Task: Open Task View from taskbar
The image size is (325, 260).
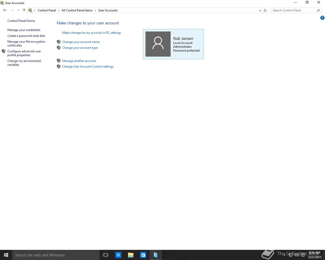Action: coord(106,255)
